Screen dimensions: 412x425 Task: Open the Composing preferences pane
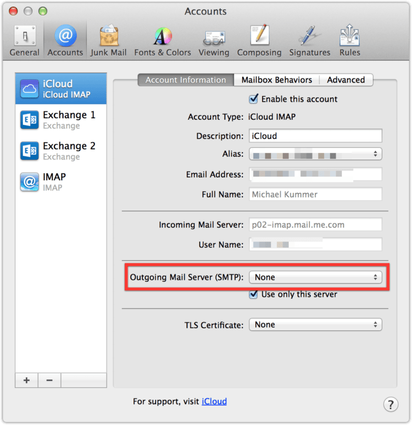pyautogui.click(x=259, y=41)
